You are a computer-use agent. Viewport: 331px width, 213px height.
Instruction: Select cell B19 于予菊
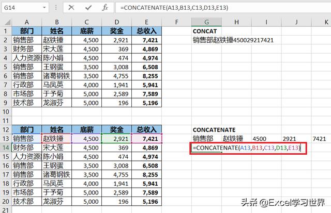pyautogui.click(x=57, y=192)
